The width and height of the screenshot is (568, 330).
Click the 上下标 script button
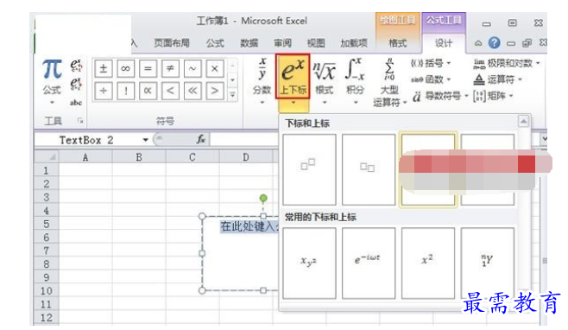(x=293, y=77)
